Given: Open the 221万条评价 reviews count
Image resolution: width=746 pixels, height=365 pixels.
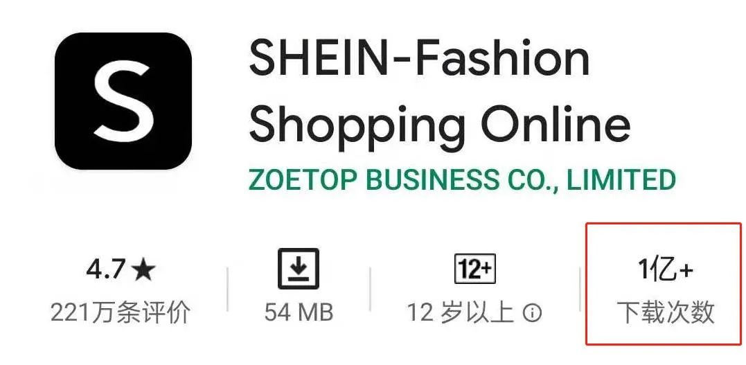Looking at the screenshot, I should tap(121, 313).
